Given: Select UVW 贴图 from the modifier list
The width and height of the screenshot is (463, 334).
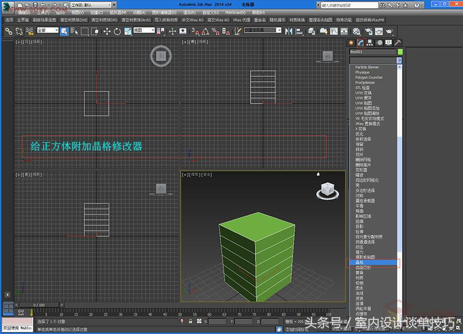Looking at the screenshot, I should pyautogui.click(x=362, y=103).
